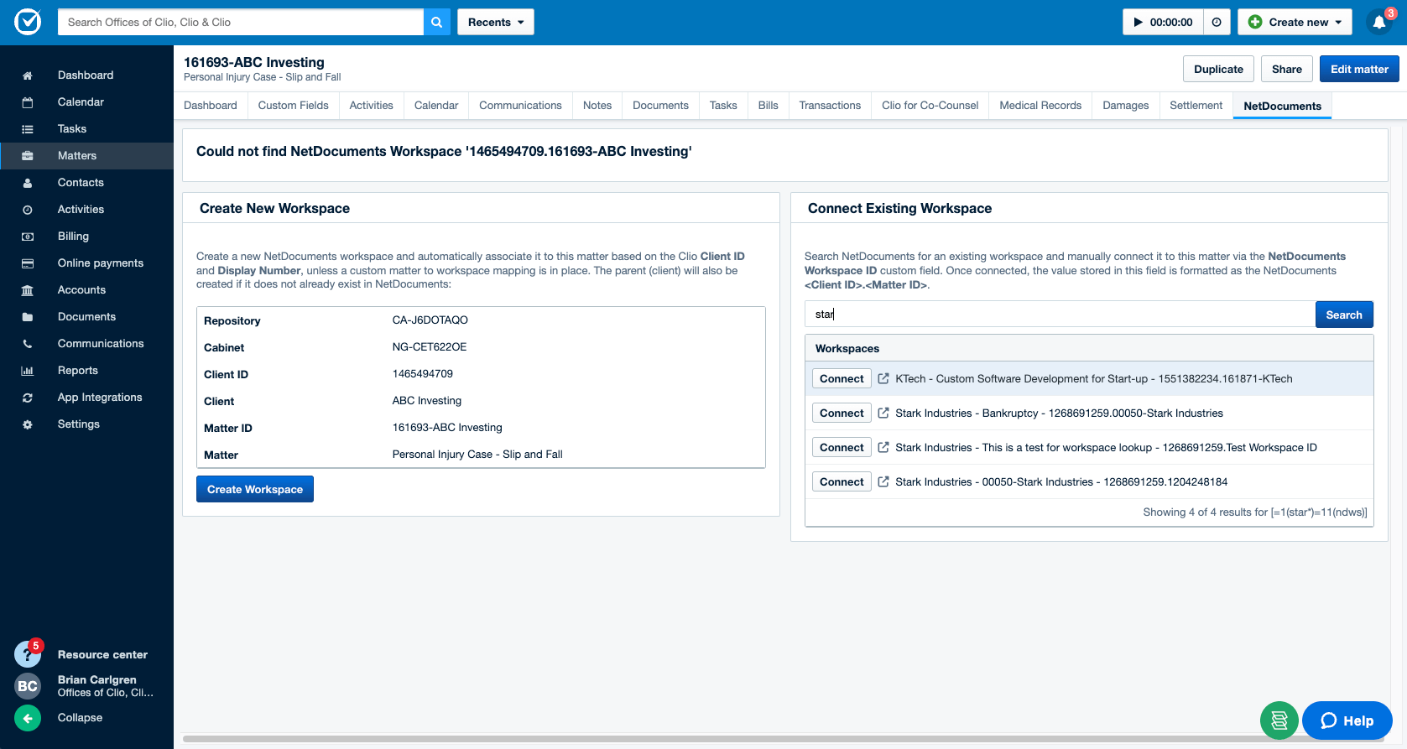The width and height of the screenshot is (1407, 749).
Task: Open the Medical Records tab
Action: coord(1040,105)
